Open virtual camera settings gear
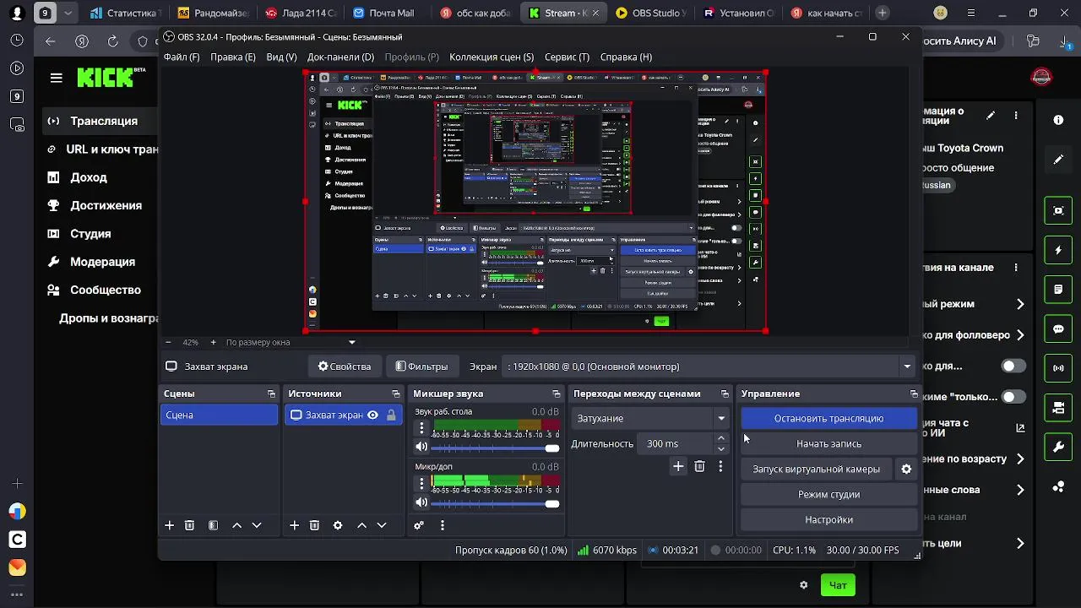This screenshot has width=1081, height=608. click(x=906, y=470)
